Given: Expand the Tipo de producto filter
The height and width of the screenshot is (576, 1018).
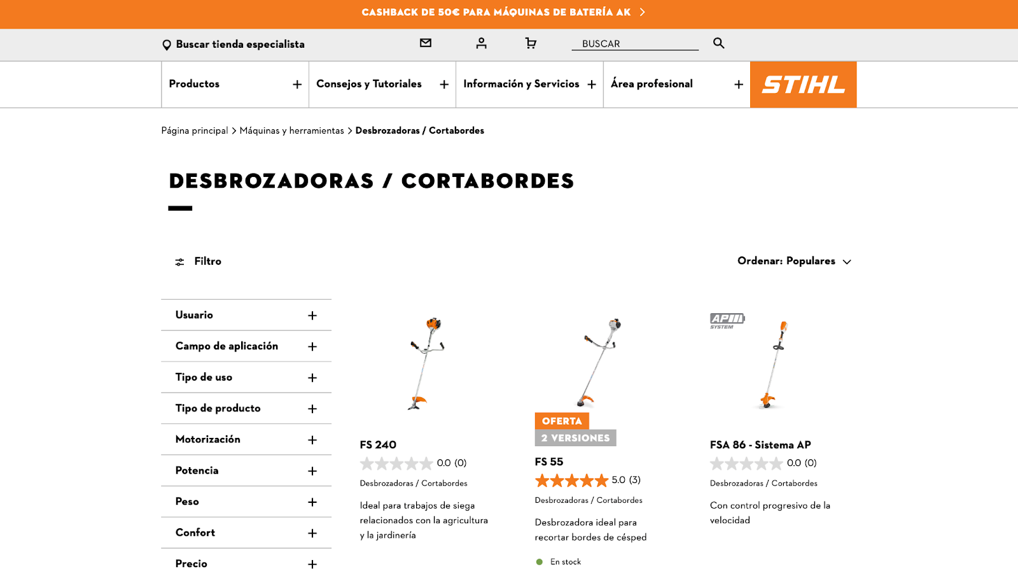Looking at the screenshot, I should 246,409.
